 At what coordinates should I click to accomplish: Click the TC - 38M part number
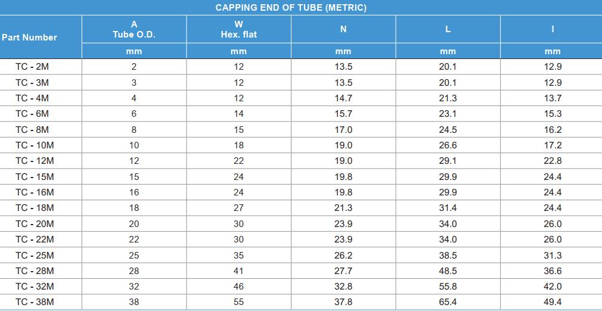[35, 302]
